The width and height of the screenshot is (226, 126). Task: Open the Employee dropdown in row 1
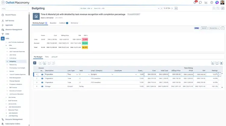coord(136,75)
